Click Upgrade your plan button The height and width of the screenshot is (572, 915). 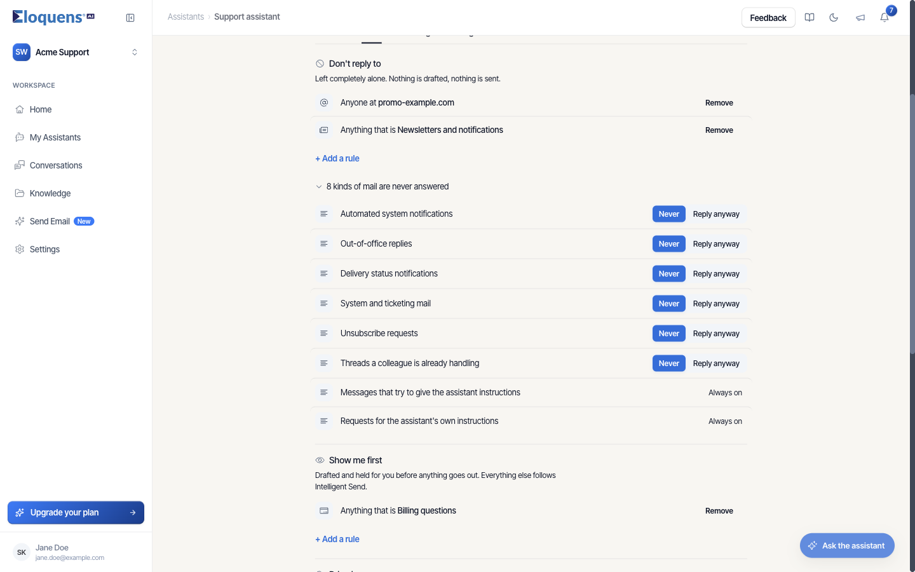pyautogui.click(x=76, y=512)
